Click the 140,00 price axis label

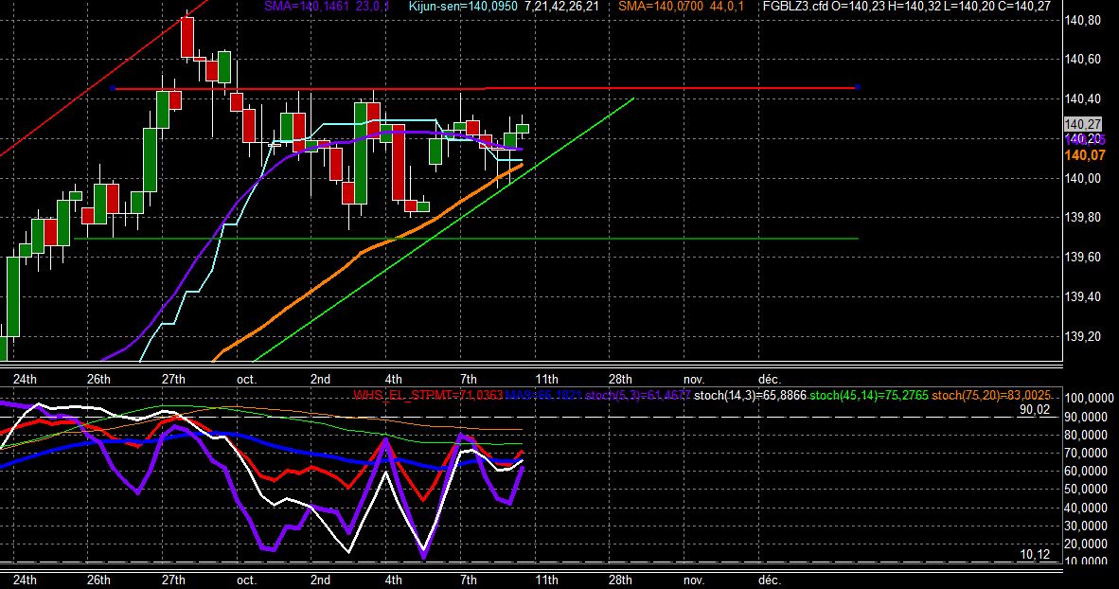[x=1082, y=178]
